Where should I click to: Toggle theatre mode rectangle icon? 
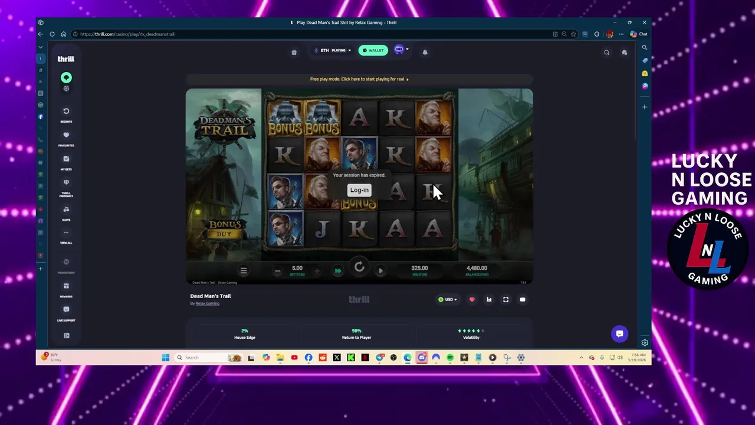click(x=522, y=300)
